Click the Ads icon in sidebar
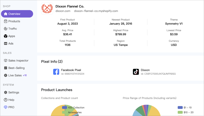 [6, 44]
